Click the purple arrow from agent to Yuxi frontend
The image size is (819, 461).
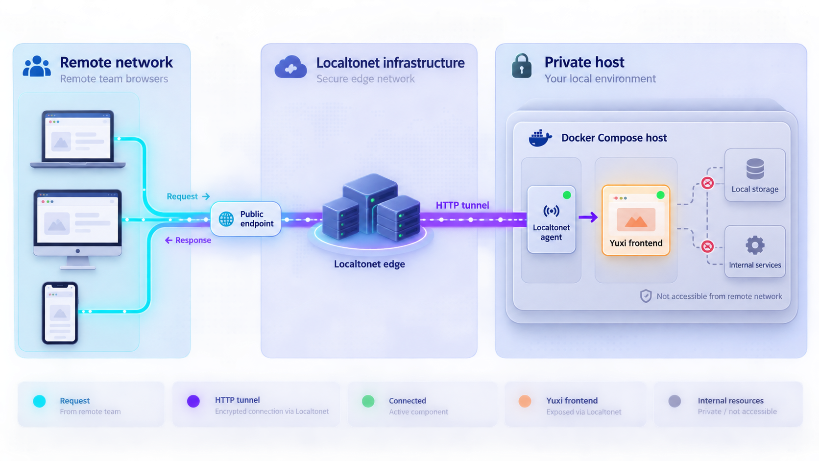(x=588, y=217)
